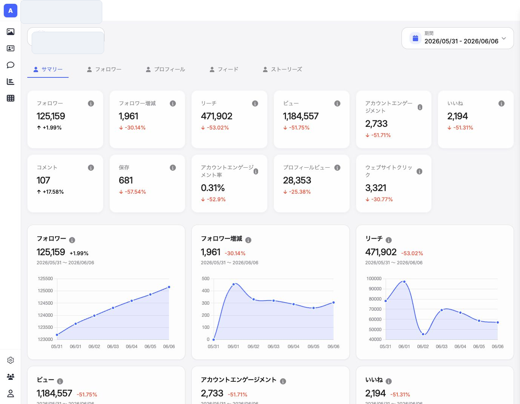This screenshot has height=404, width=520.
Task: Open the bar chart analytics sidebar icon
Action: pyautogui.click(x=11, y=82)
